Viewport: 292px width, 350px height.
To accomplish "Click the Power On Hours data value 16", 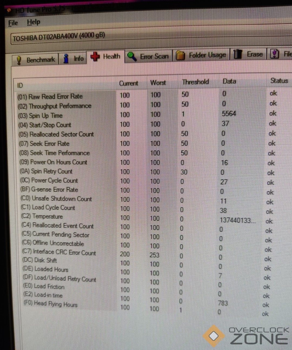I will (224, 163).
